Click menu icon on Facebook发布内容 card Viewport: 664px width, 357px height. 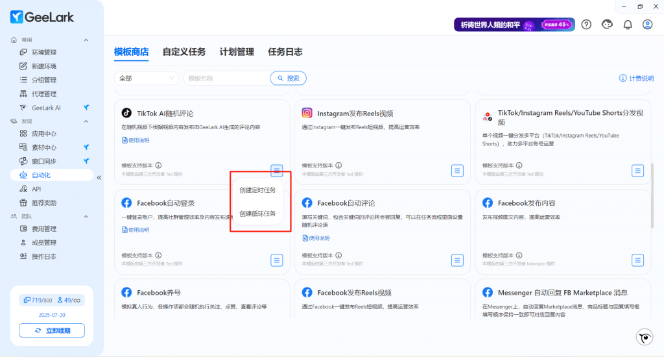(x=638, y=260)
